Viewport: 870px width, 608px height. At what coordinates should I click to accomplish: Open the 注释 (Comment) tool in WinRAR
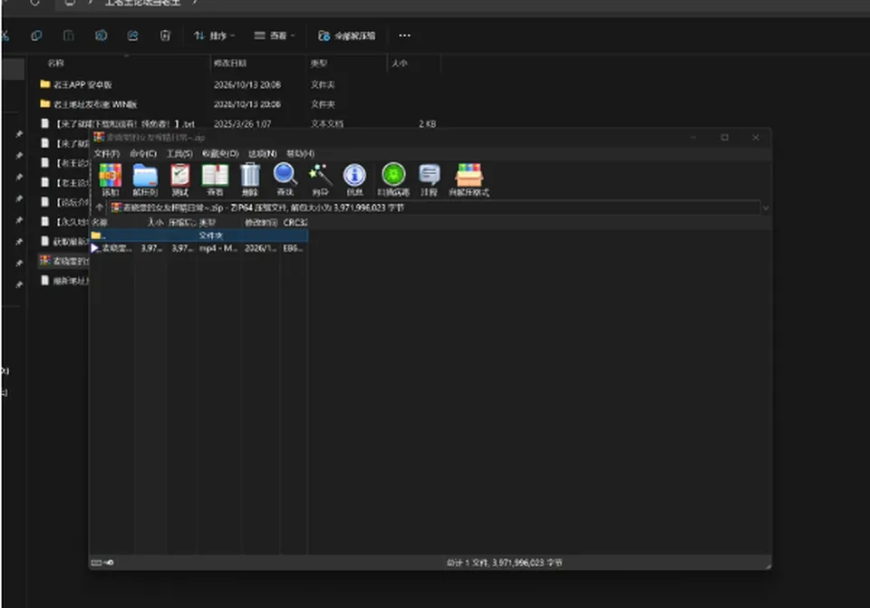click(429, 179)
